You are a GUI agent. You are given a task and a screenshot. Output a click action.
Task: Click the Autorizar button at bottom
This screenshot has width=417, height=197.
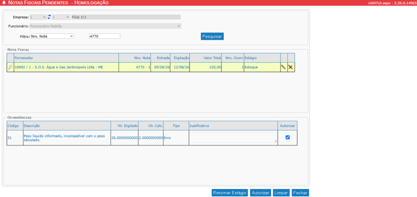click(260, 193)
